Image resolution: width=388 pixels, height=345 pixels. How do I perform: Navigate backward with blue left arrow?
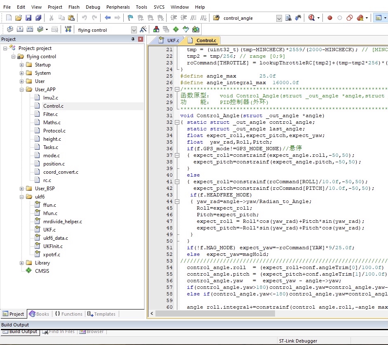click(x=107, y=18)
